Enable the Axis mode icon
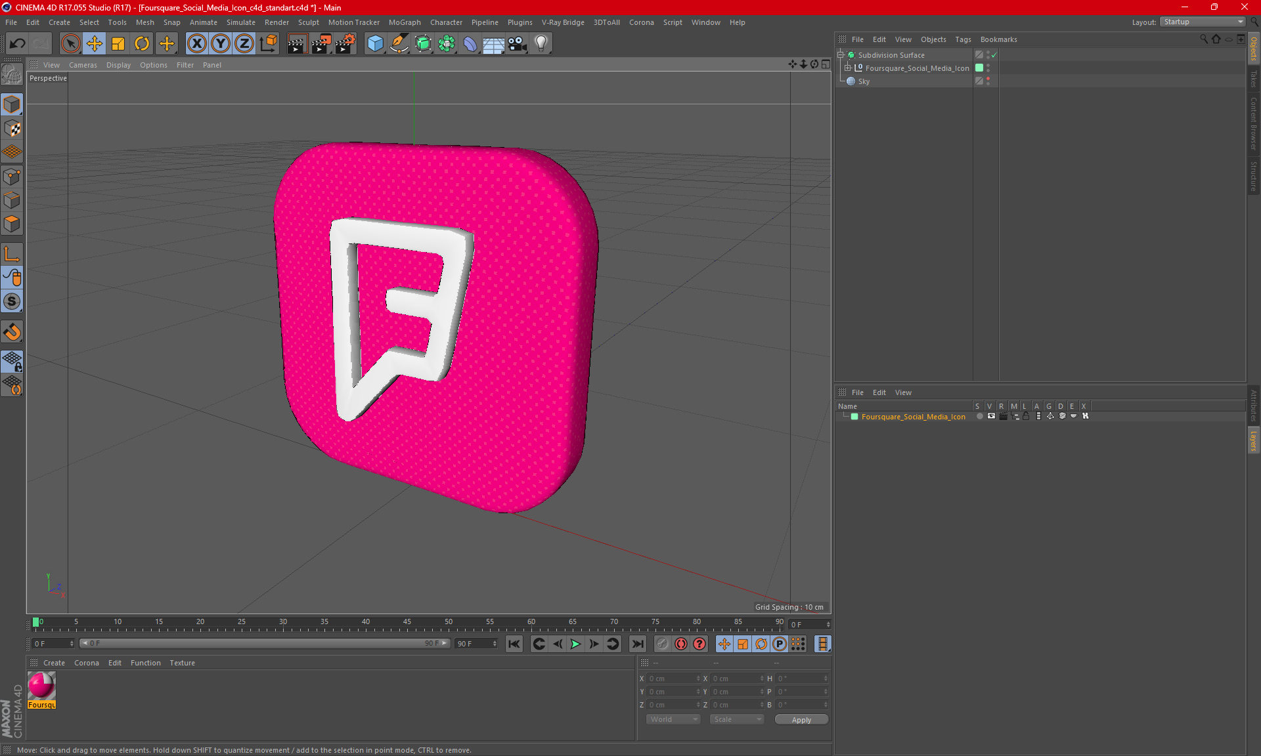The width and height of the screenshot is (1261, 756). tap(12, 254)
